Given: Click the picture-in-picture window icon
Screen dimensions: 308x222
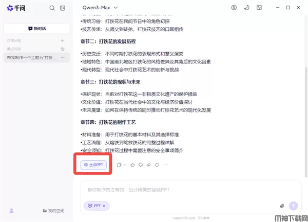Looking at the screenshot, I should 259,8.
